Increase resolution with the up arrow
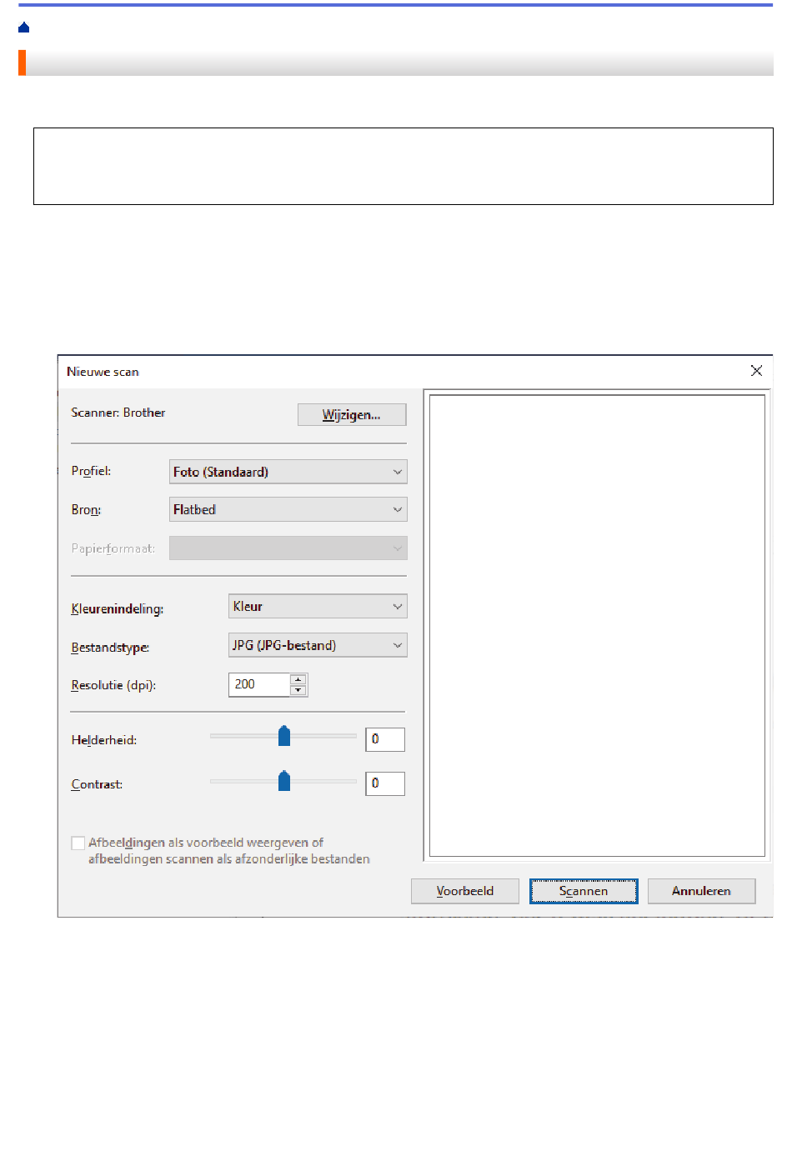Screen dimensions: 792x1156 (x=298, y=679)
